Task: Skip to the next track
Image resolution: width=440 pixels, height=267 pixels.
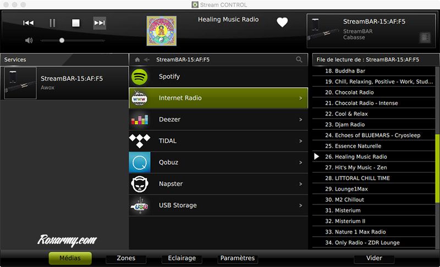Action: tap(100, 23)
